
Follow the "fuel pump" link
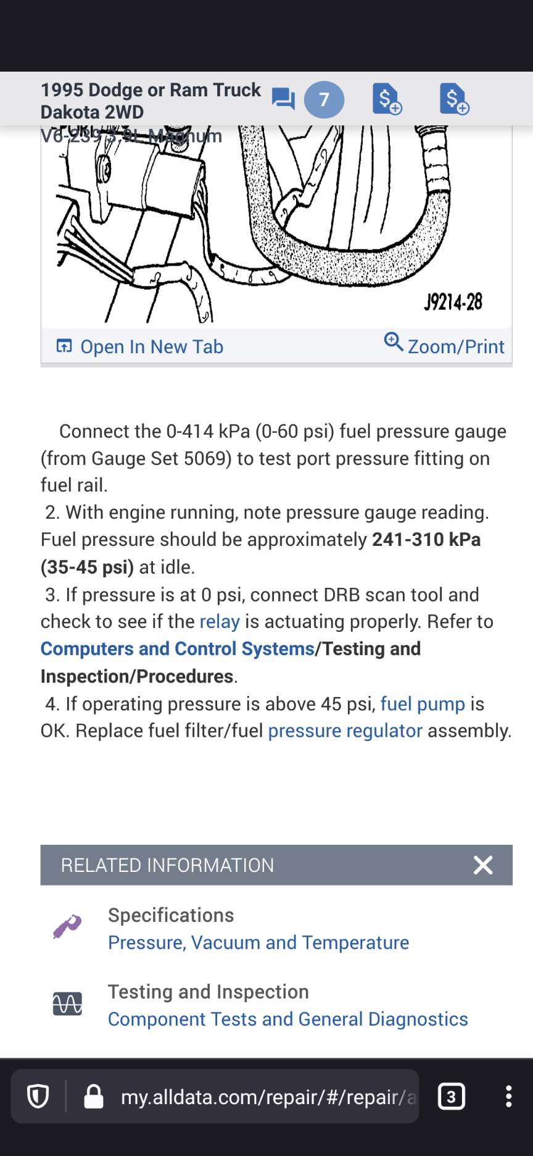point(423,704)
